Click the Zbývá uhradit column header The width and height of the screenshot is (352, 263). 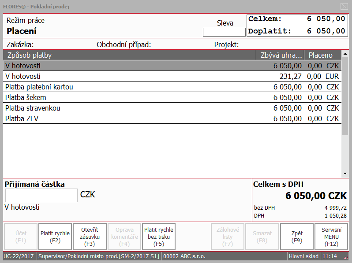point(280,55)
